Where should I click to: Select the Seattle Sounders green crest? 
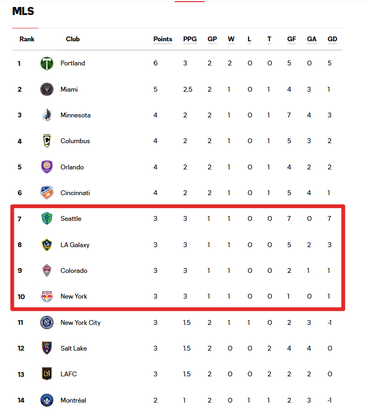47,218
